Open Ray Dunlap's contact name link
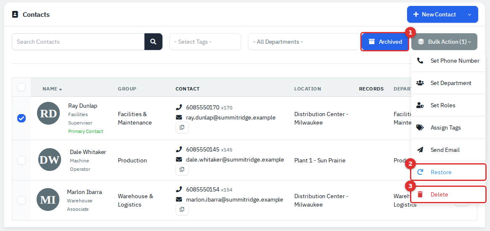This screenshot has width=490, height=231. pos(83,106)
